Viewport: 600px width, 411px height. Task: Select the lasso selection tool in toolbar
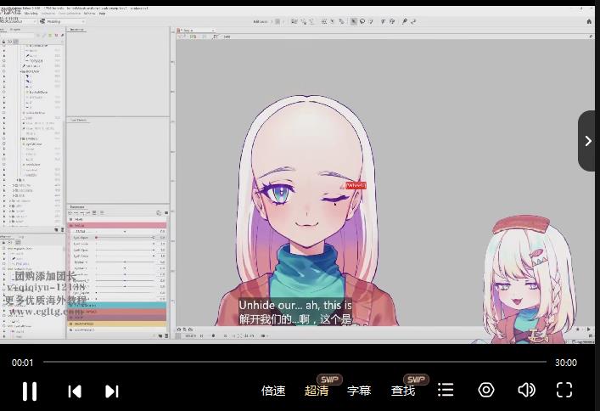362,21
